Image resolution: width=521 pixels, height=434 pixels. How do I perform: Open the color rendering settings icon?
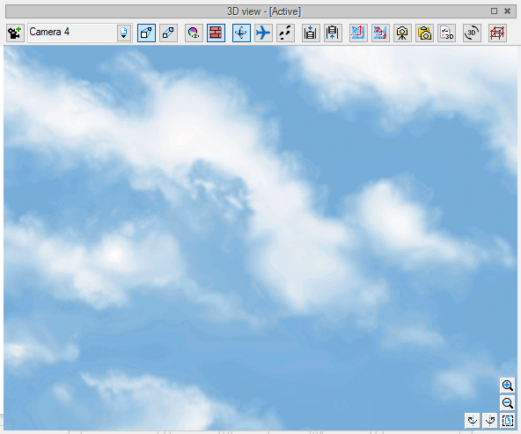point(194,33)
